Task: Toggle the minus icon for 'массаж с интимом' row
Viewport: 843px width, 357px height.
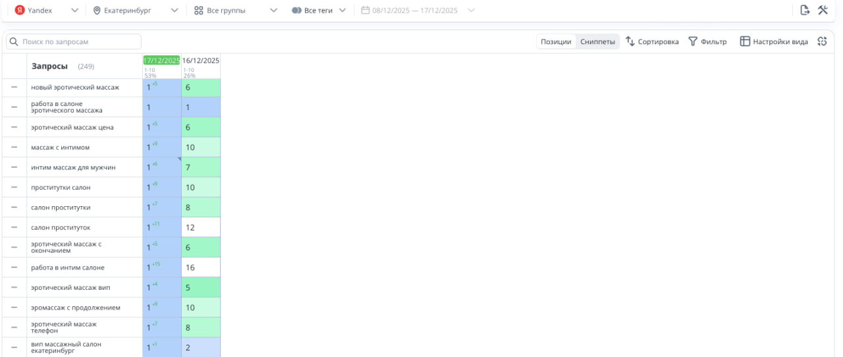Action: pos(14,147)
